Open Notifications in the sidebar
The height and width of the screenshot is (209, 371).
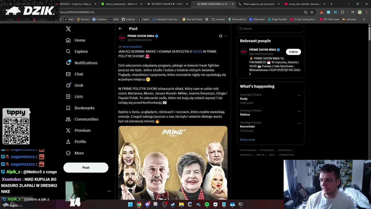click(82, 63)
